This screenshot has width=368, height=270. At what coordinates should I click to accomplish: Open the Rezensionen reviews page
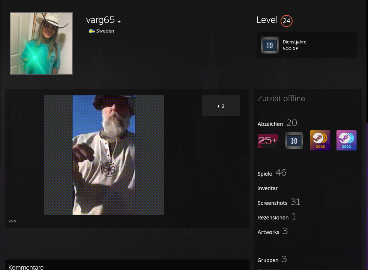tap(273, 218)
